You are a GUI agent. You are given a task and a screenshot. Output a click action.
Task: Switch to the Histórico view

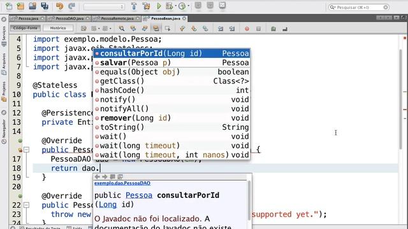click(58, 28)
